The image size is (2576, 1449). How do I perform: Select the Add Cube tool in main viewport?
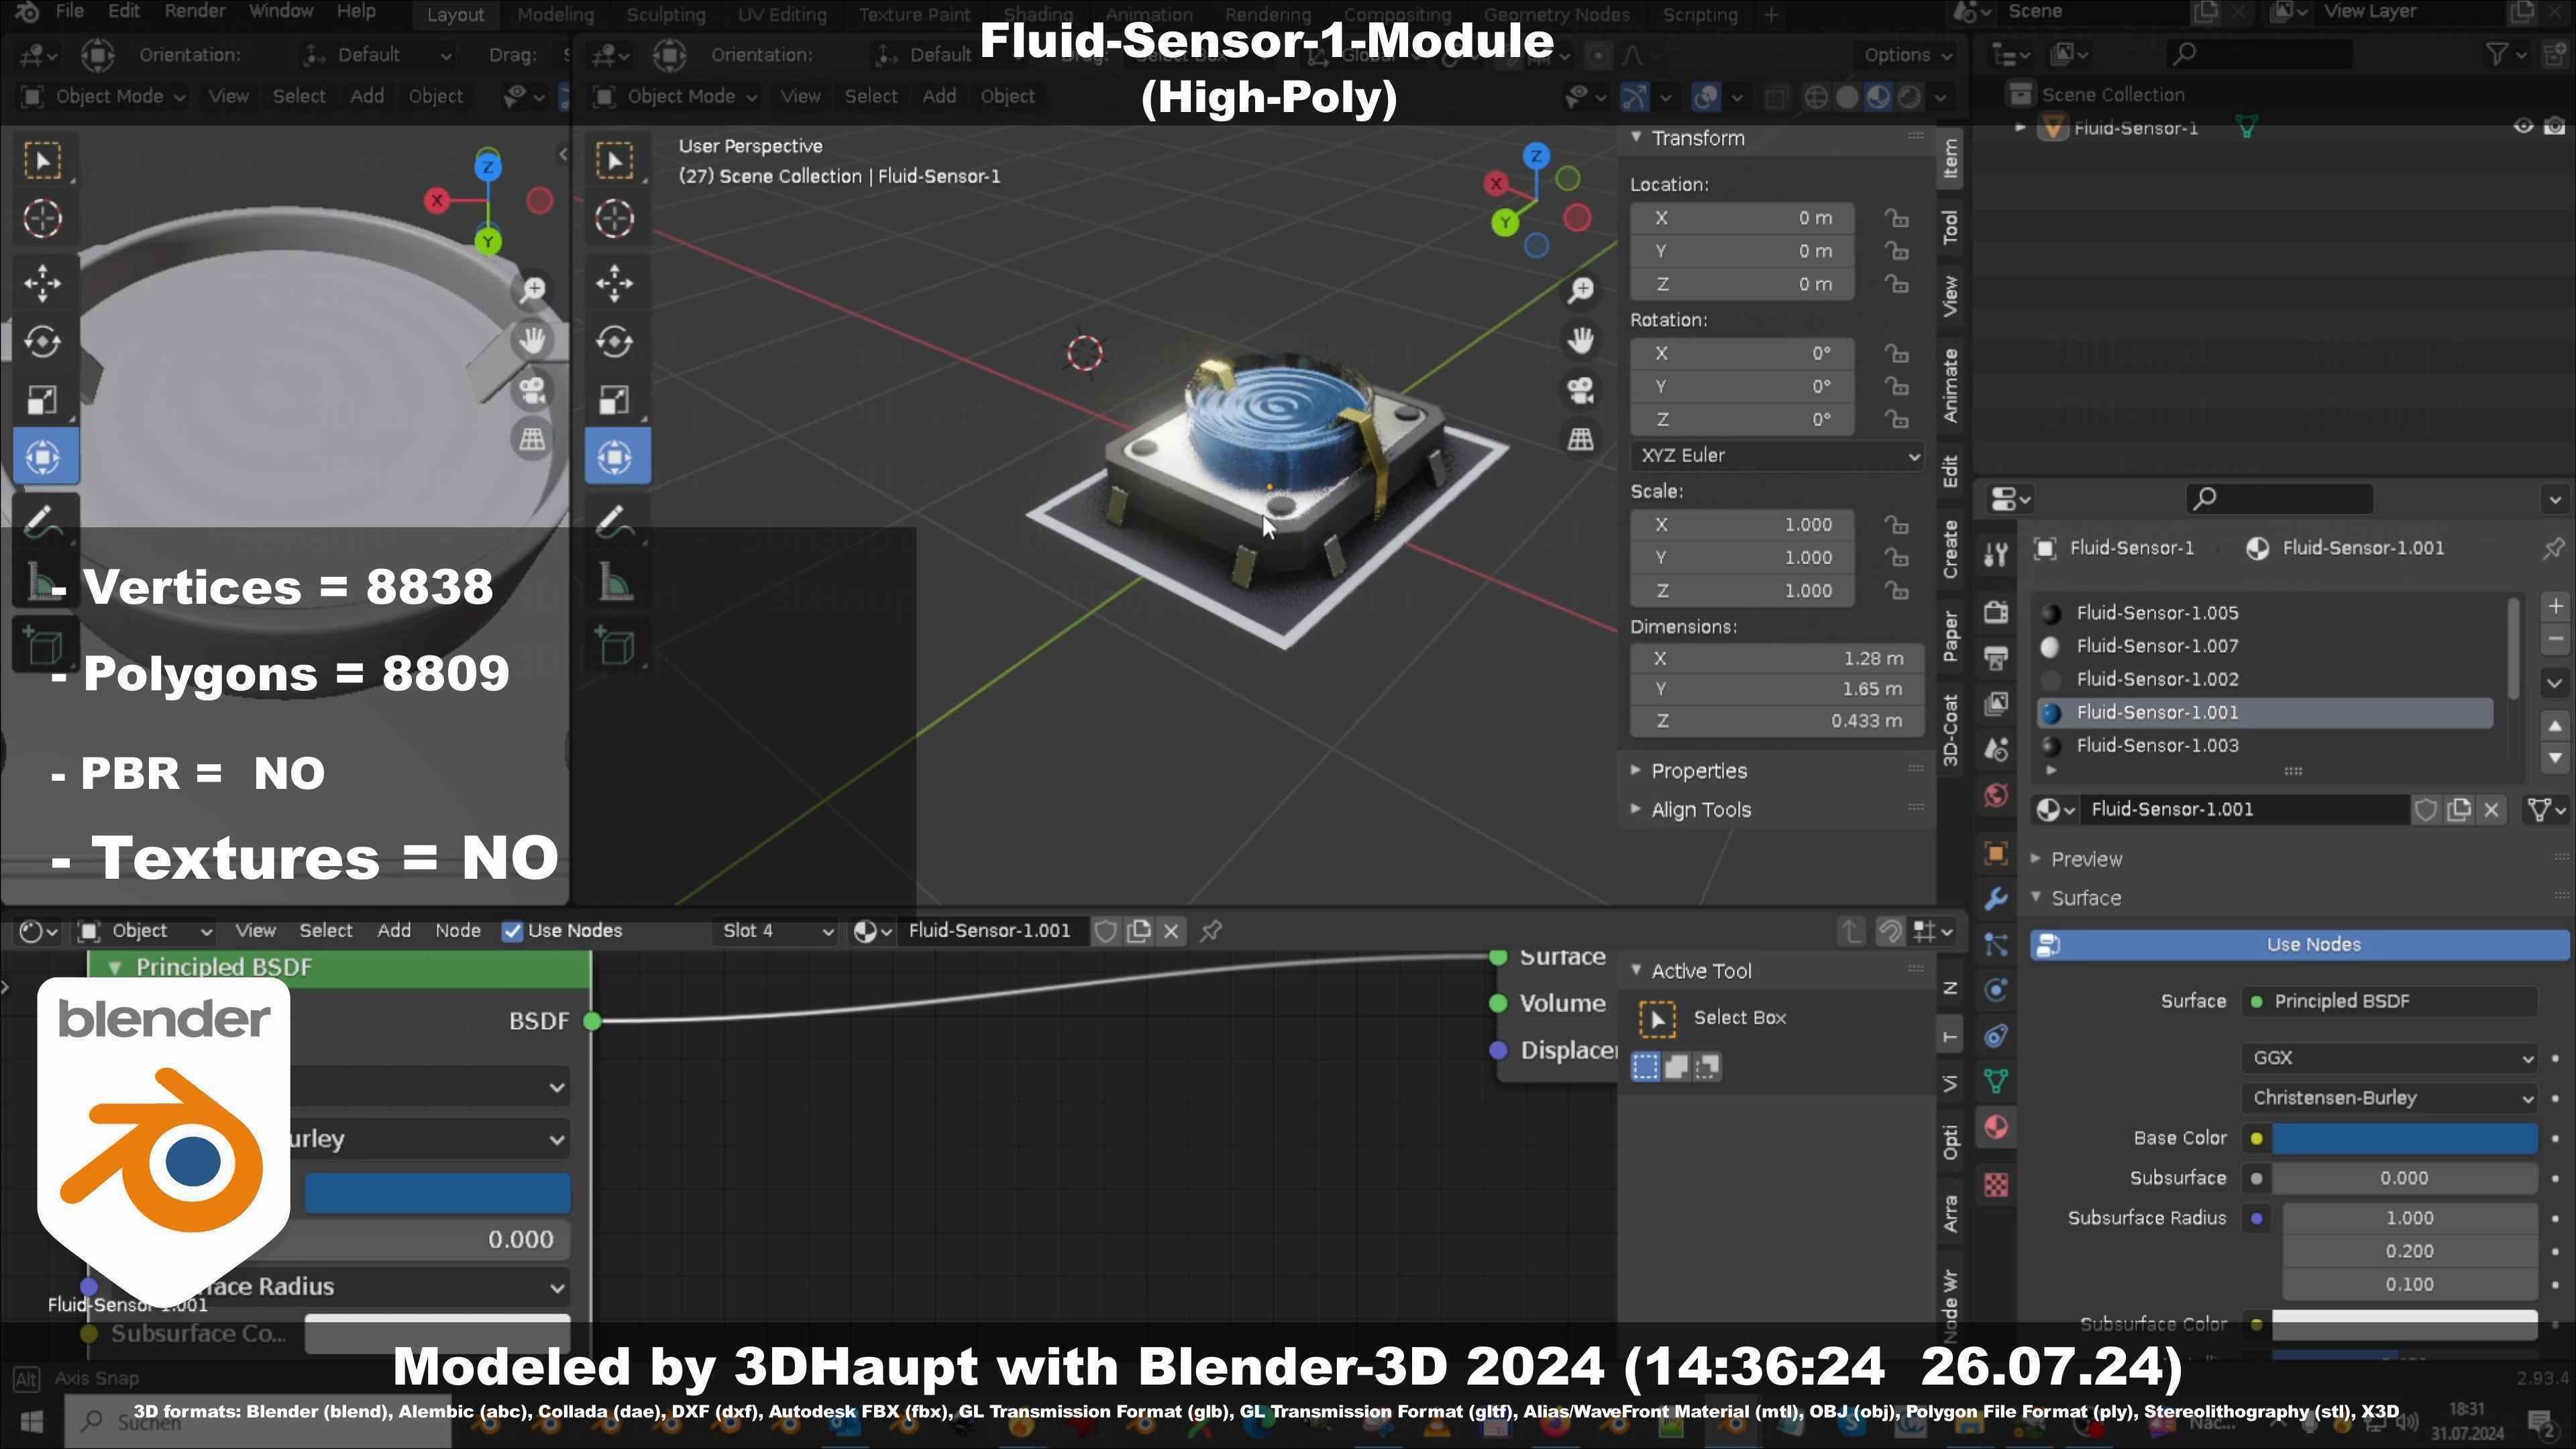pyautogui.click(x=614, y=646)
